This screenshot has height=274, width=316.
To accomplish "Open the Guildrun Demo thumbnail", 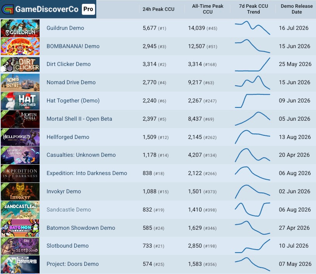I will 20,28.
